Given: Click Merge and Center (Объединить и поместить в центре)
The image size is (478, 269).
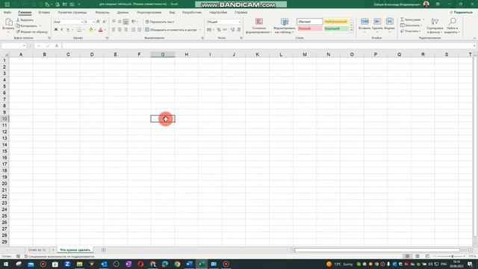Looking at the screenshot, I should pos(171,30).
